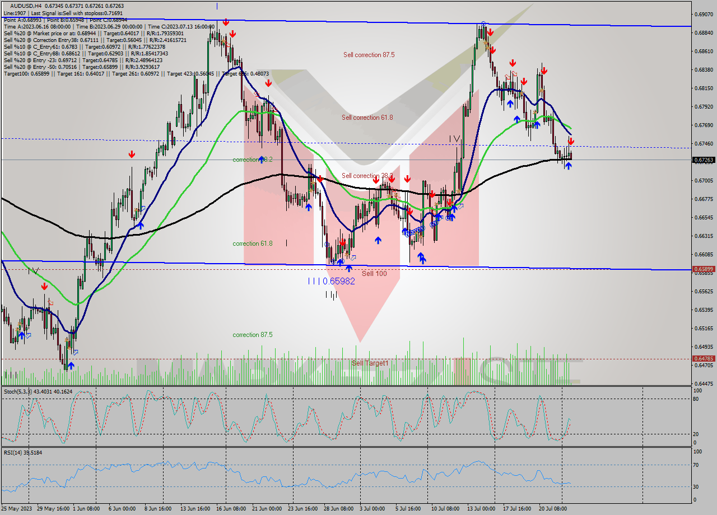Click the 0.66085 price axis label
This screenshot has width=717, height=515.
point(704,254)
